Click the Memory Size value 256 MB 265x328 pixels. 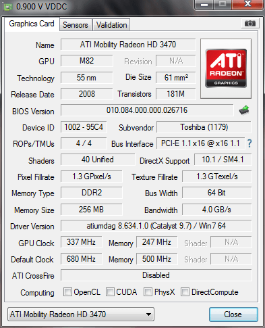92,210
